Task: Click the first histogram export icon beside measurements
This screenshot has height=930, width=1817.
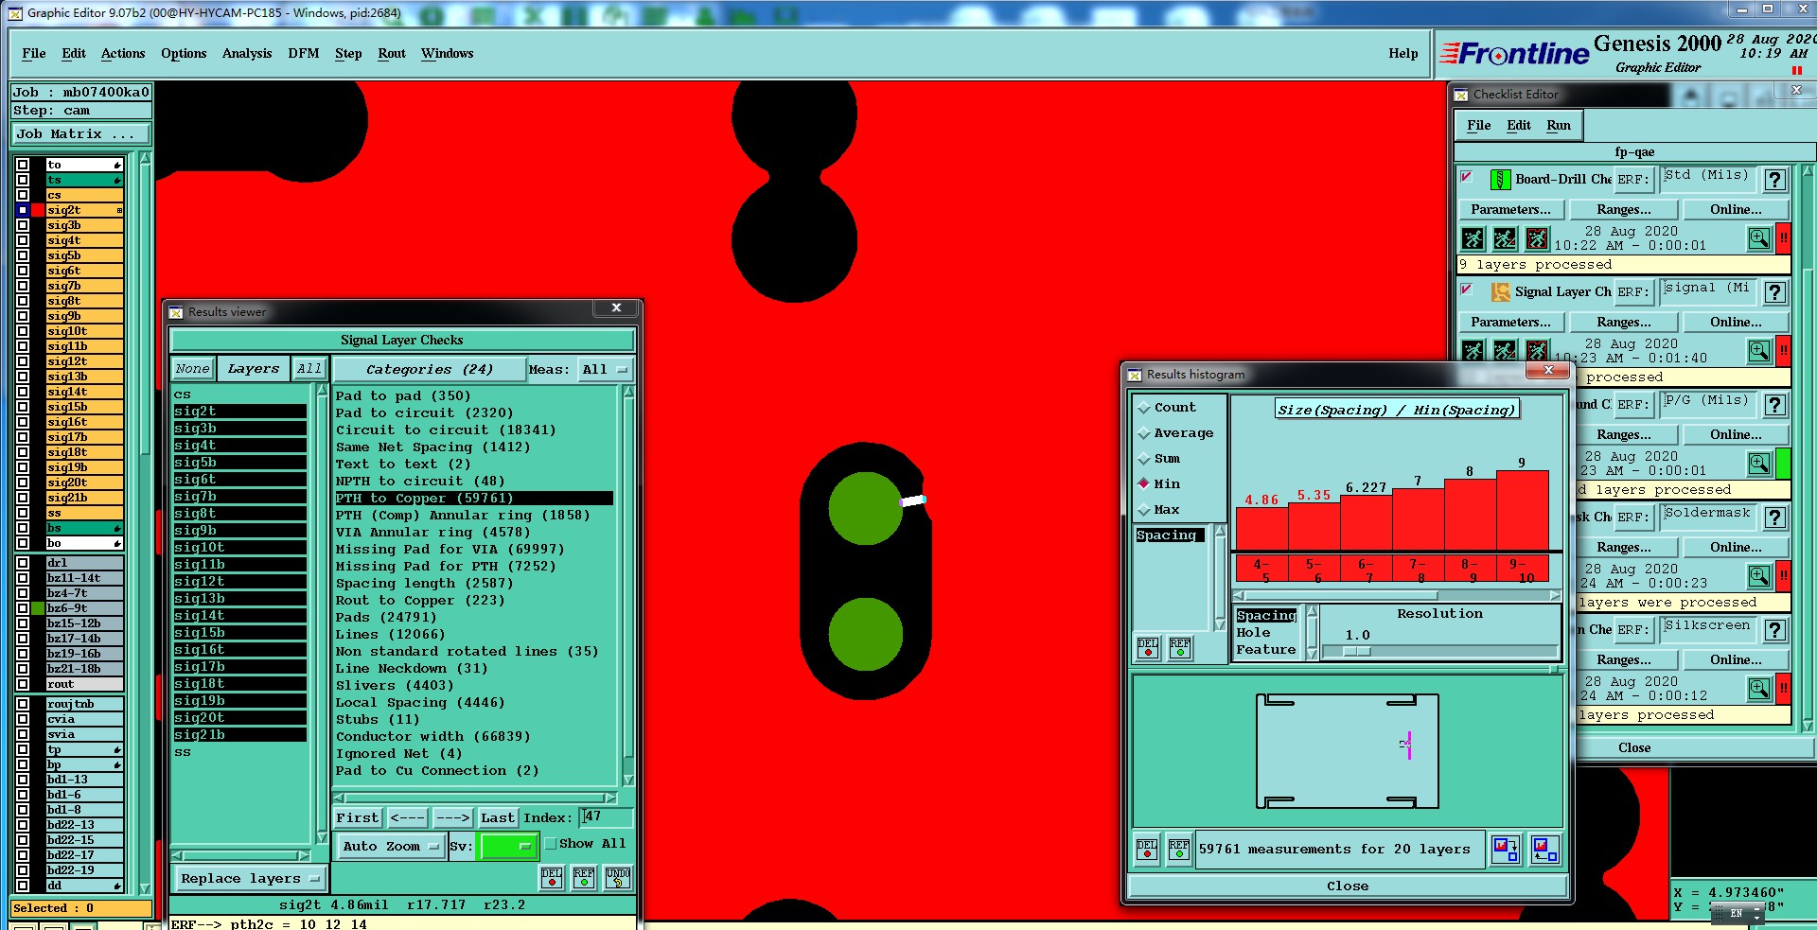Action: (x=1504, y=850)
